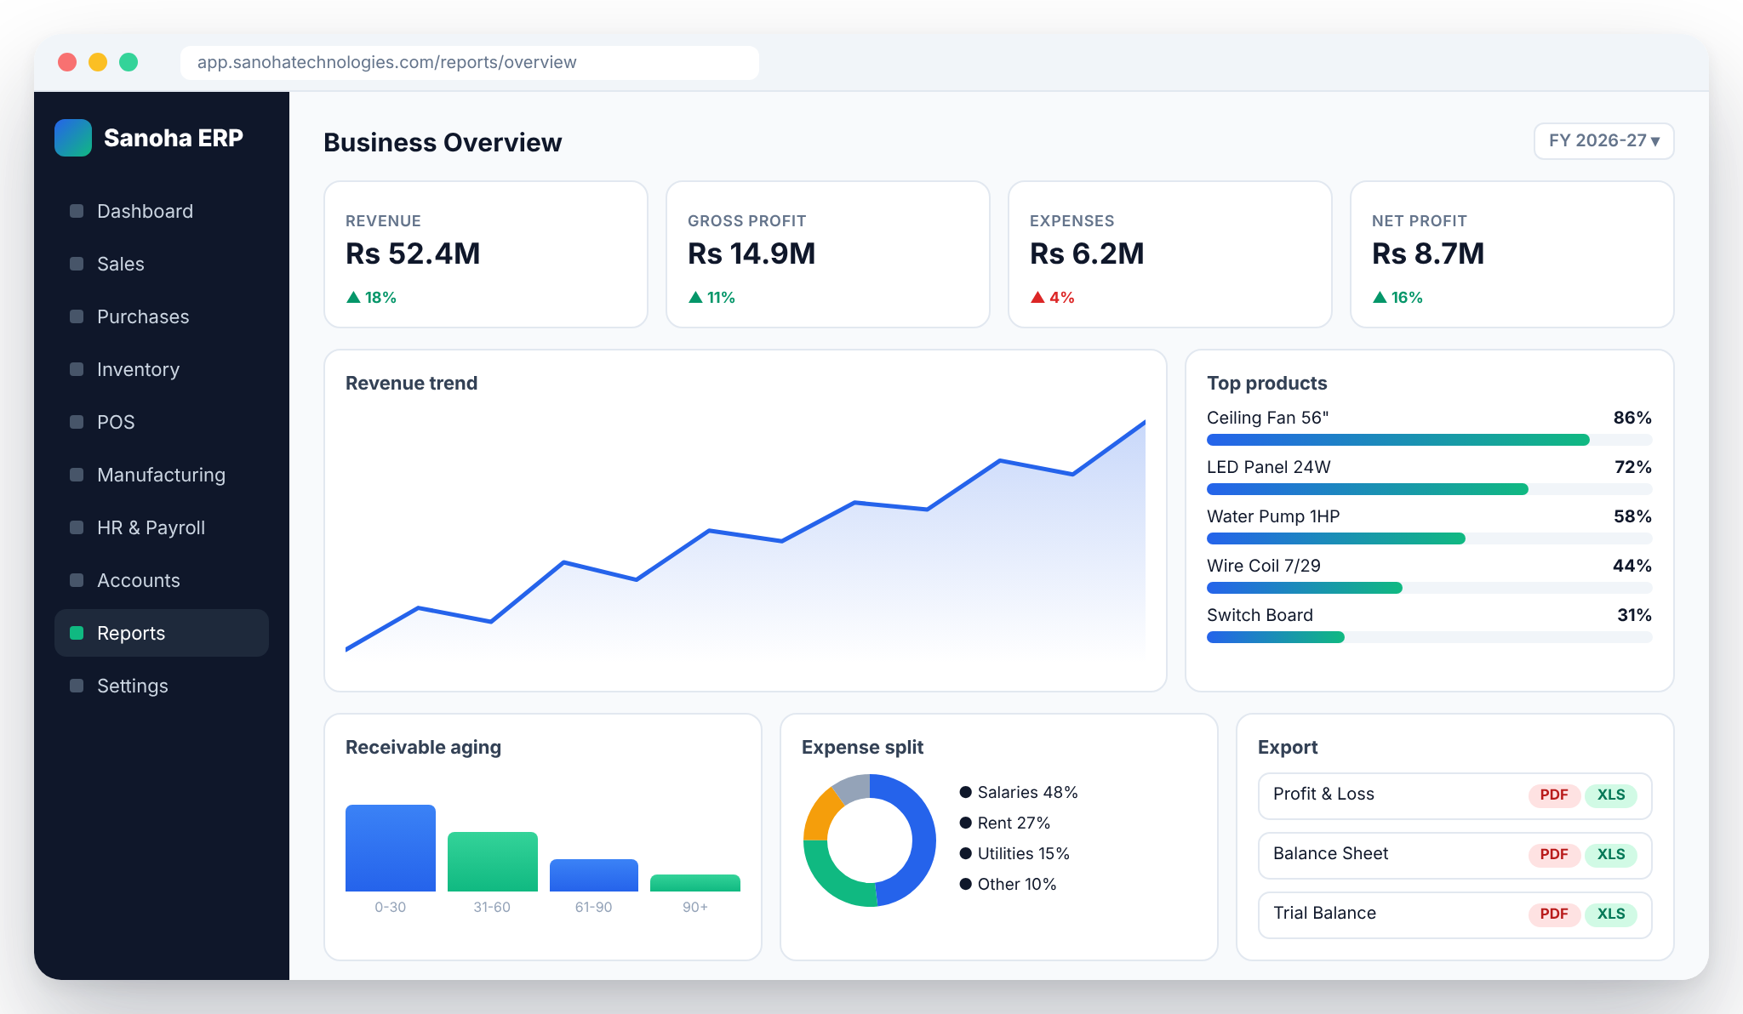Export Trial Balance as PDF
The image size is (1743, 1014).
coord(1554,914)
